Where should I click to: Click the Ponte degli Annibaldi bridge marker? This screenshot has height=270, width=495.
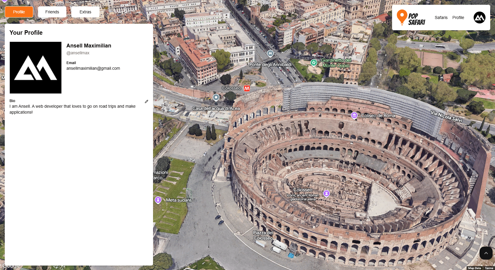pyautogui.click(x=270, y=53)
